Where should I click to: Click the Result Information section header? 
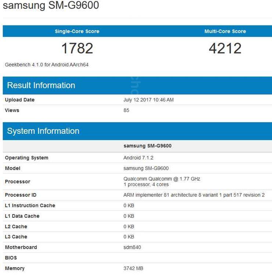pyautogui.click(x=137, y=85)
